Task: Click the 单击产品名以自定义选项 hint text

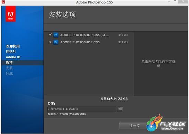Action: coord(158,64)
